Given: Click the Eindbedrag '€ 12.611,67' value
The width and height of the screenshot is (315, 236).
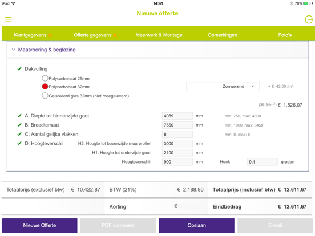Looking at the screenshot, I should coord(292,207).
